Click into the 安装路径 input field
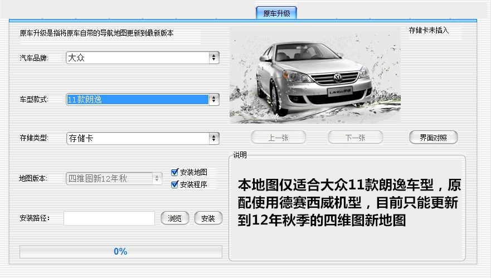491x278 pixels. pos(109,218)
